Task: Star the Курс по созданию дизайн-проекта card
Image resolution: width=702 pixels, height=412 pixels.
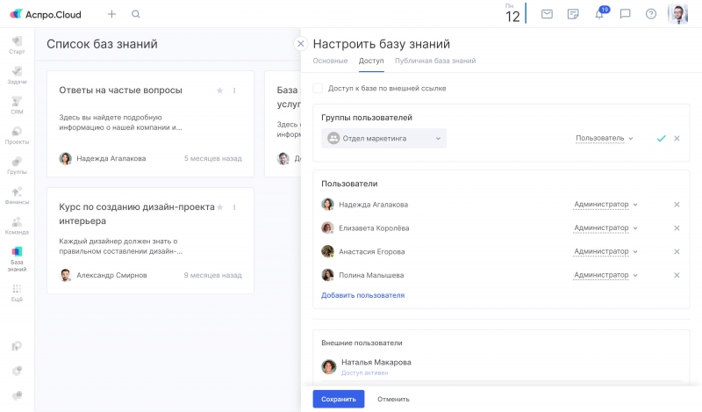Action: (219, 207)
